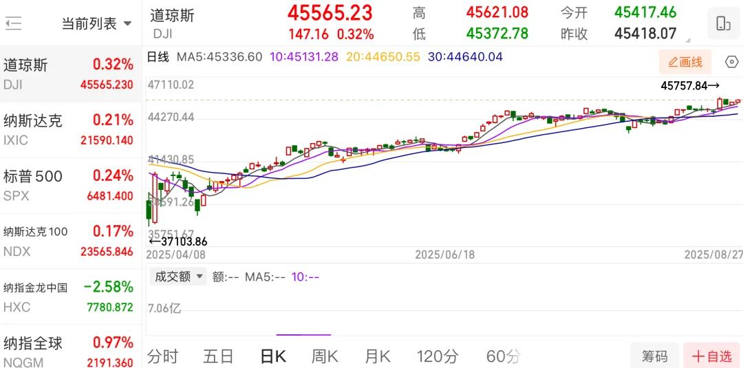743x368 pixels.
Task: Click the blue 30:44640.04 MA value
Action: click(465, 57)
